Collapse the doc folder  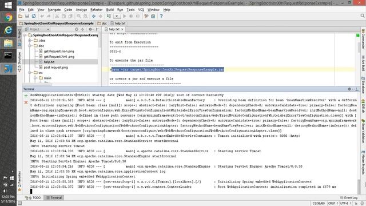tap(30, 46)
